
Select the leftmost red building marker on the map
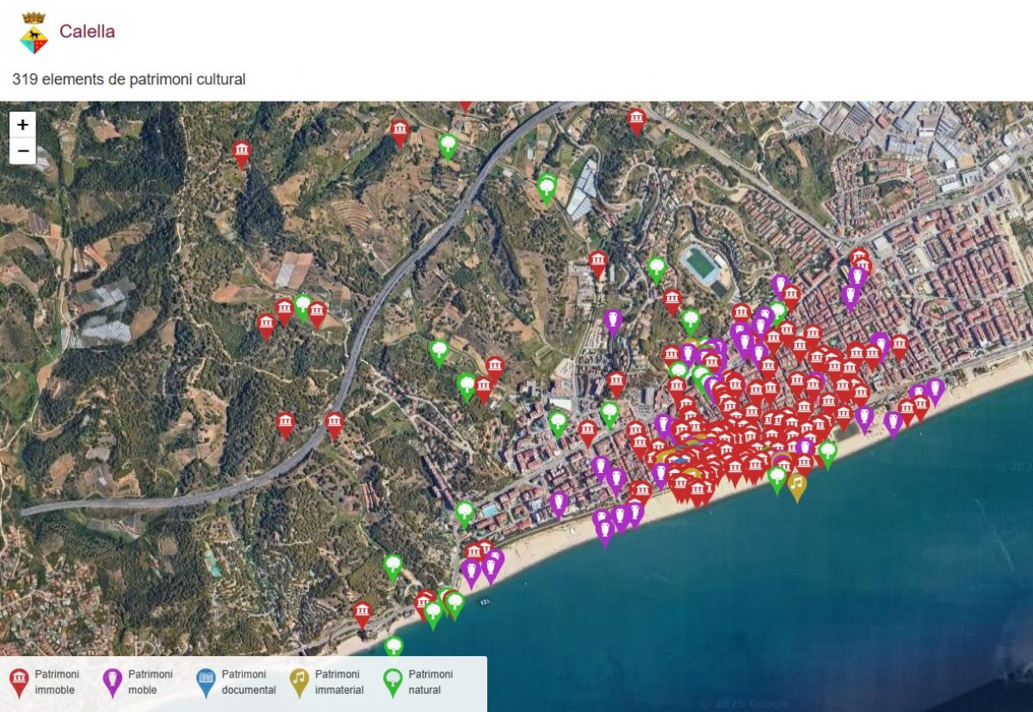point(242,153)
